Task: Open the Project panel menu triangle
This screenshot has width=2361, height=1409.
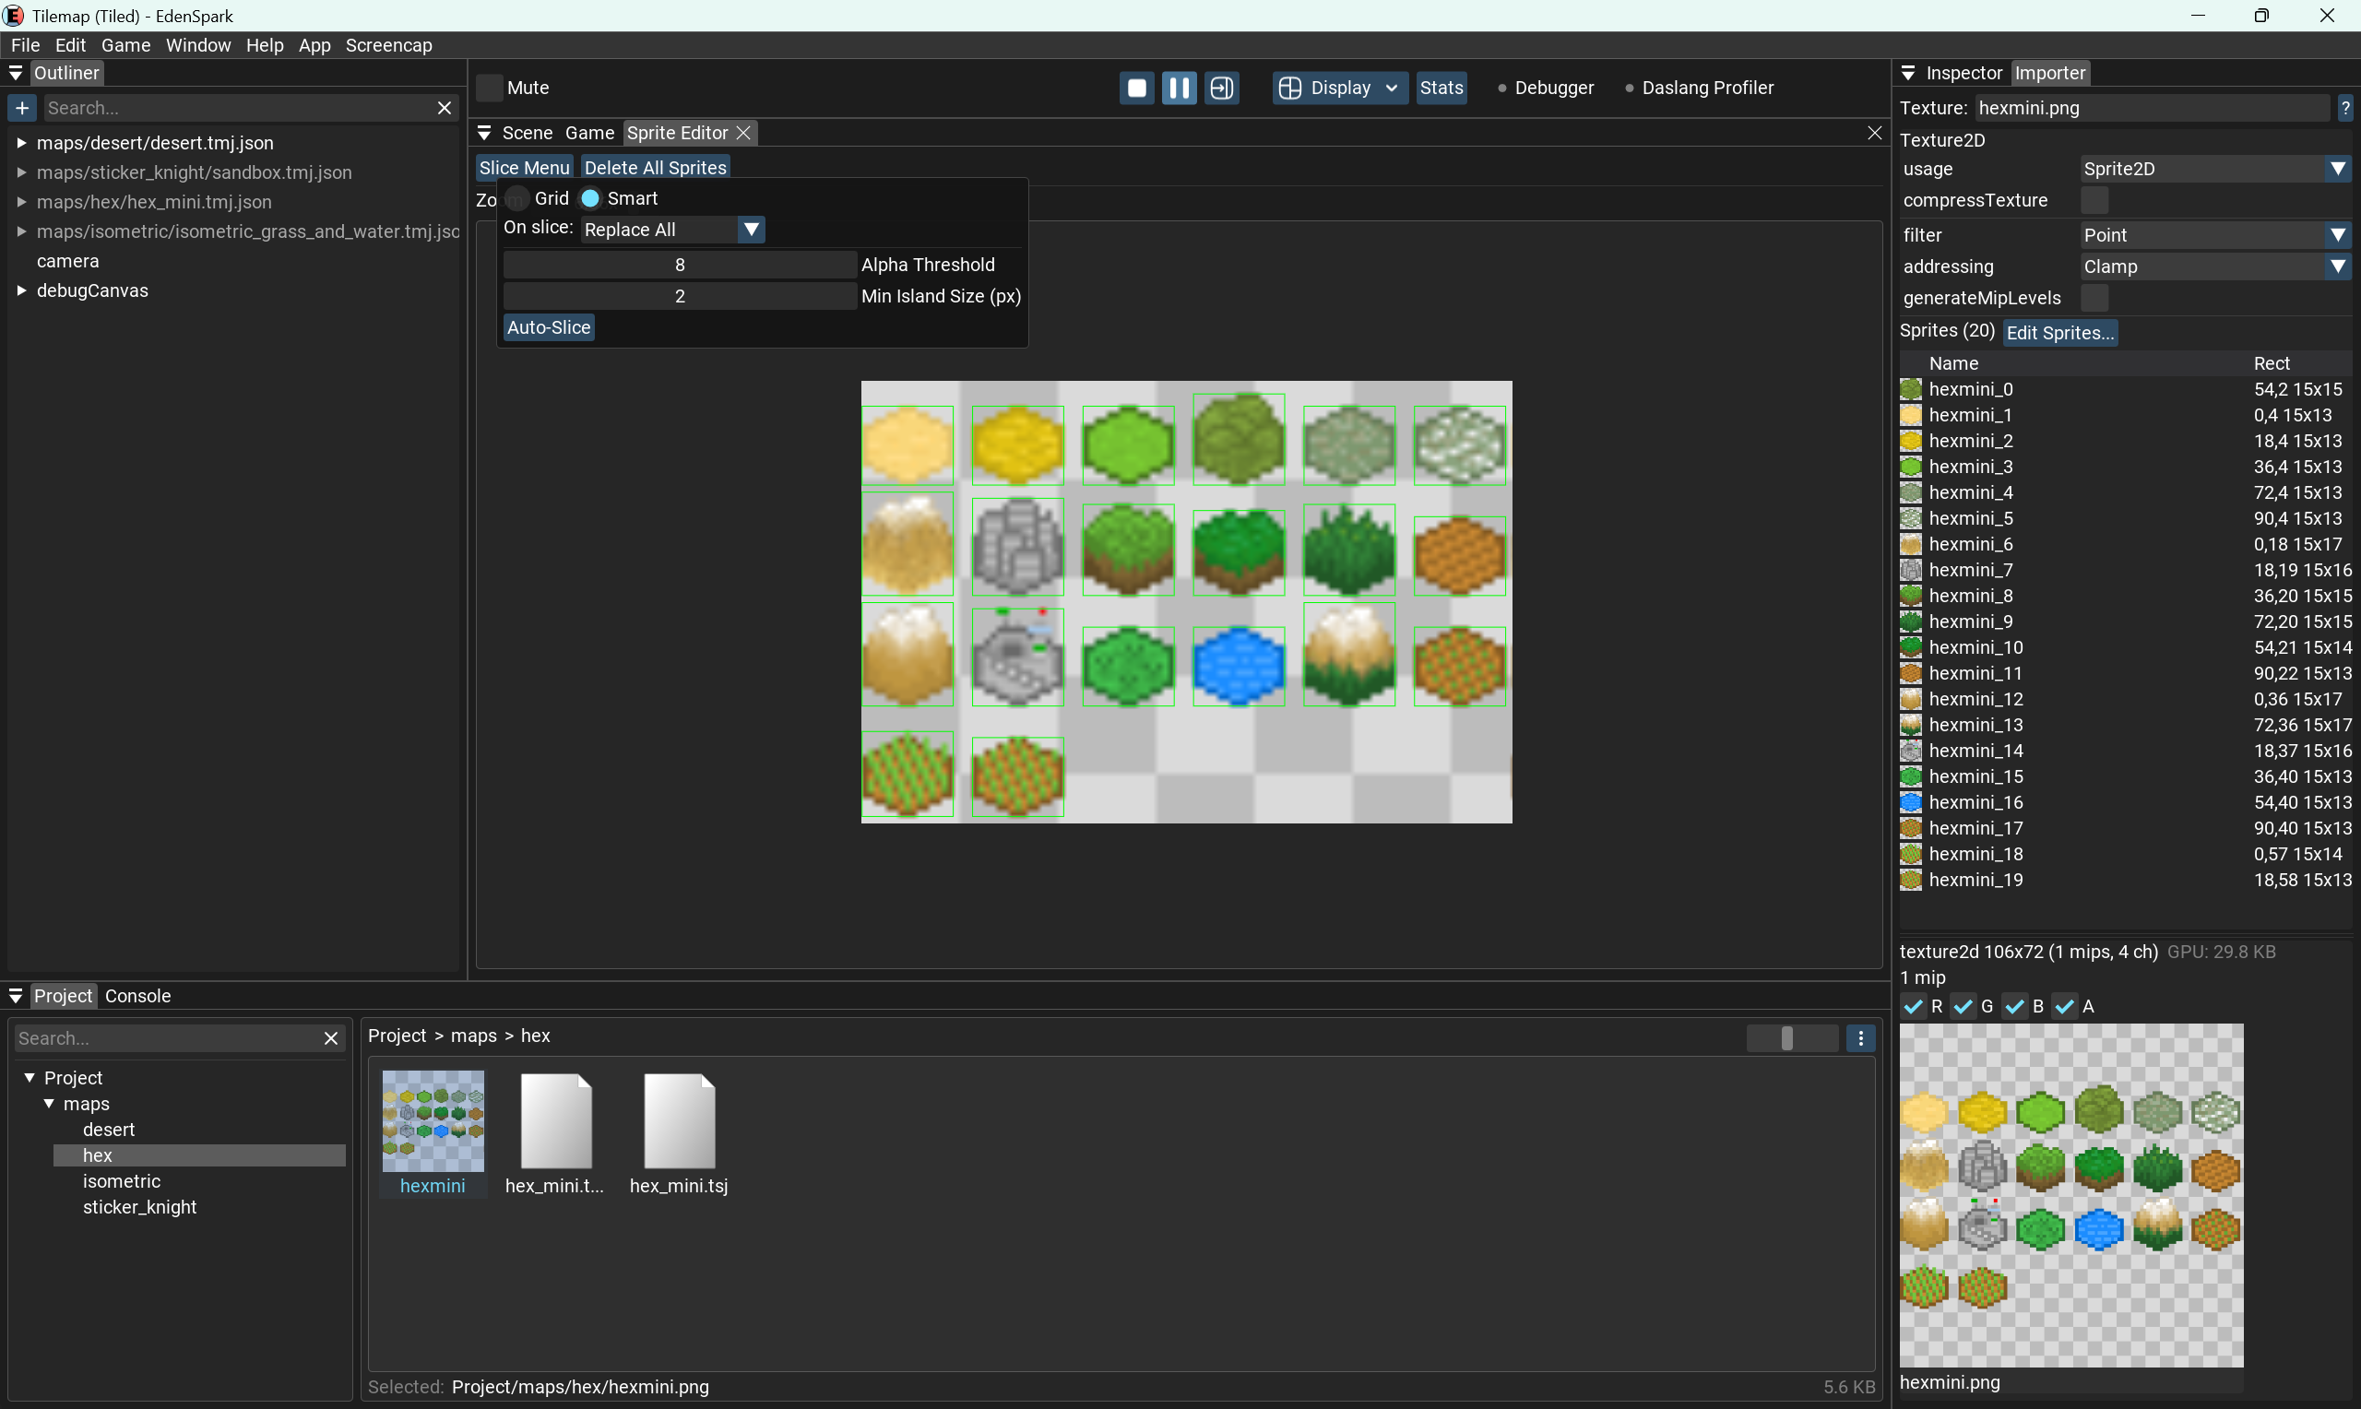Action: click(16, 996)
